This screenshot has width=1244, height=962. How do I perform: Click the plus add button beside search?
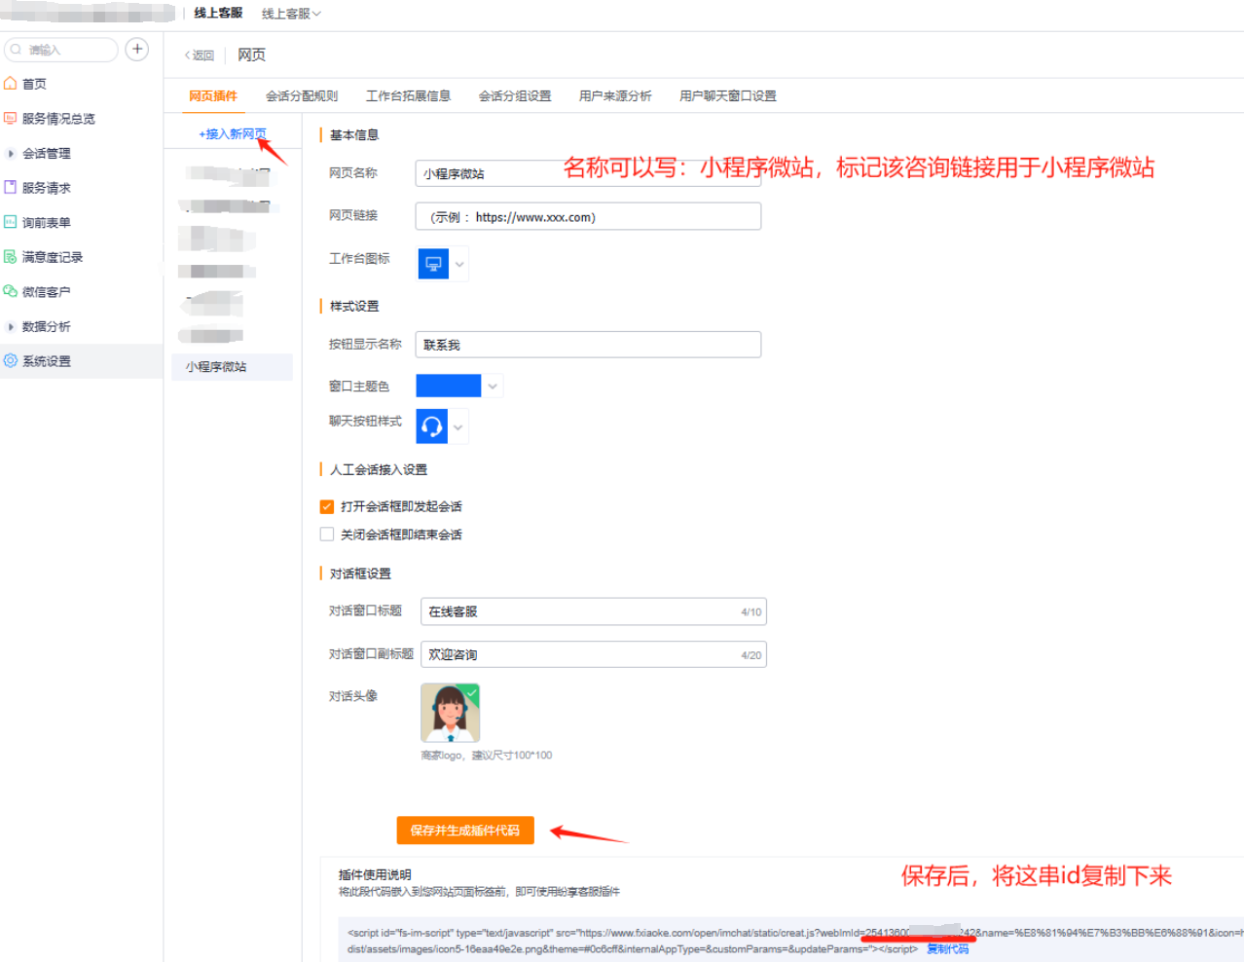[x=137, y=49]
